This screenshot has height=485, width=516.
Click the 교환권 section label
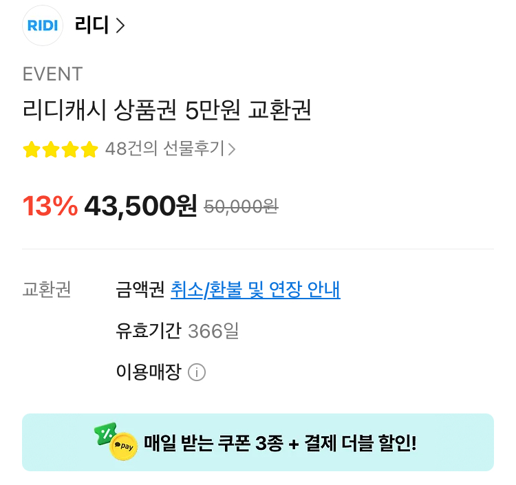(47, 290)
